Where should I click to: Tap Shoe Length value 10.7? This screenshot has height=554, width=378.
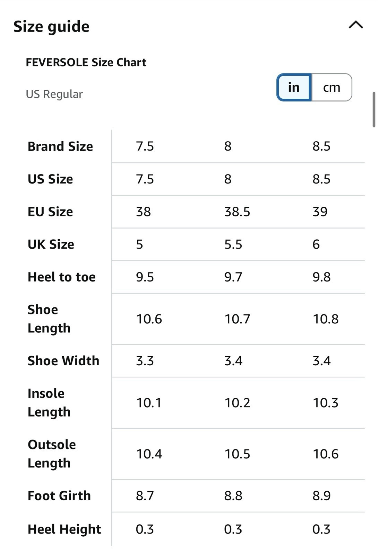(x=237, y=319)
